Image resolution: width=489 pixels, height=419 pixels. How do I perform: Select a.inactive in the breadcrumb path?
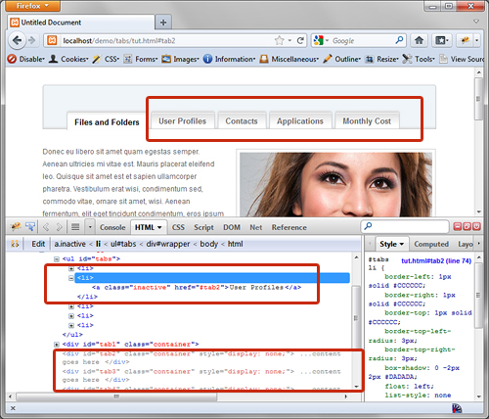tap(69, 244)
